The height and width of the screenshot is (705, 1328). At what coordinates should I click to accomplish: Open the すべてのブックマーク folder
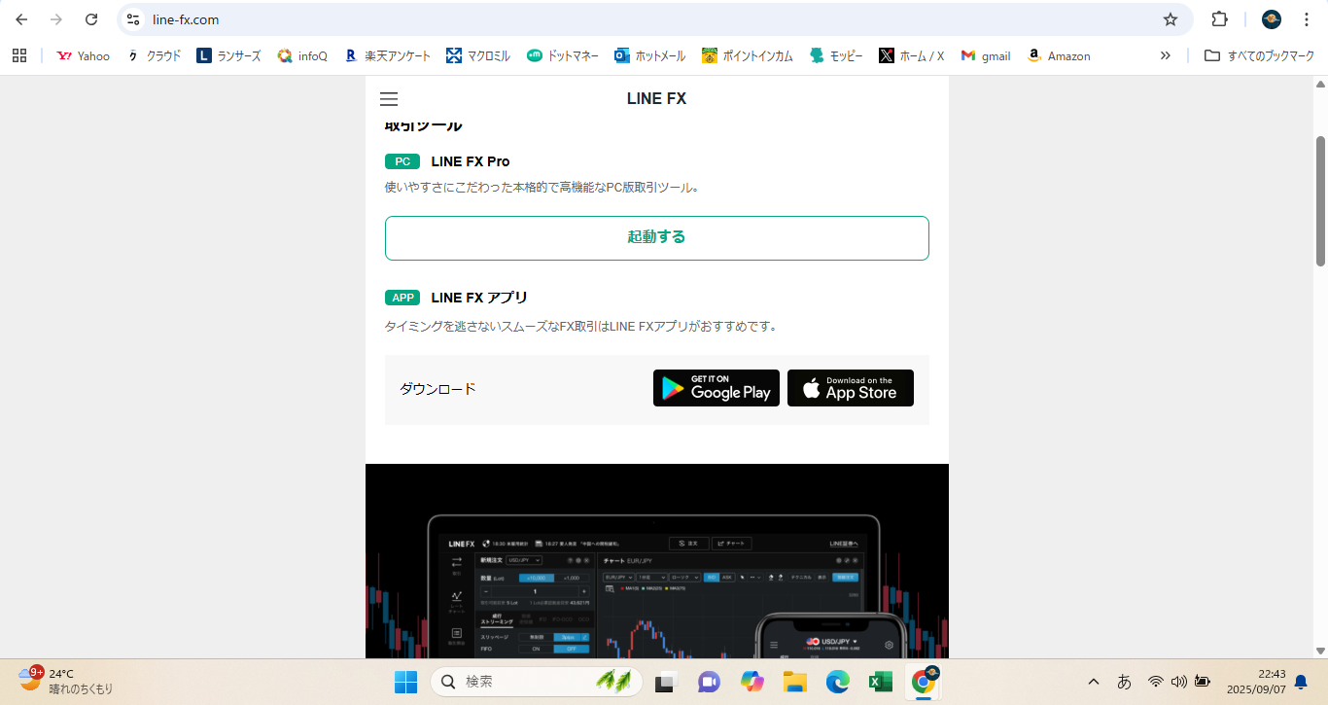(1259, 55)
